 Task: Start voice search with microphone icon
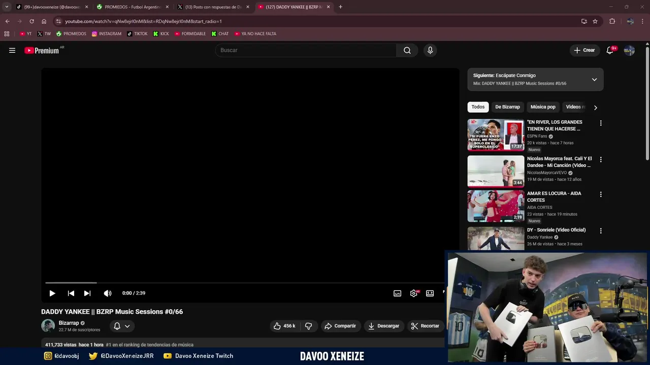430,50
